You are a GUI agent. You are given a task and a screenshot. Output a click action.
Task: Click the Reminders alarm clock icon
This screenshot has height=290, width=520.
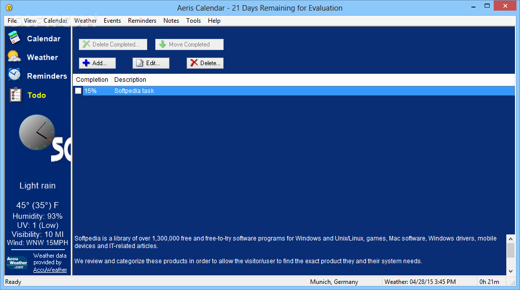coord(14,75)
